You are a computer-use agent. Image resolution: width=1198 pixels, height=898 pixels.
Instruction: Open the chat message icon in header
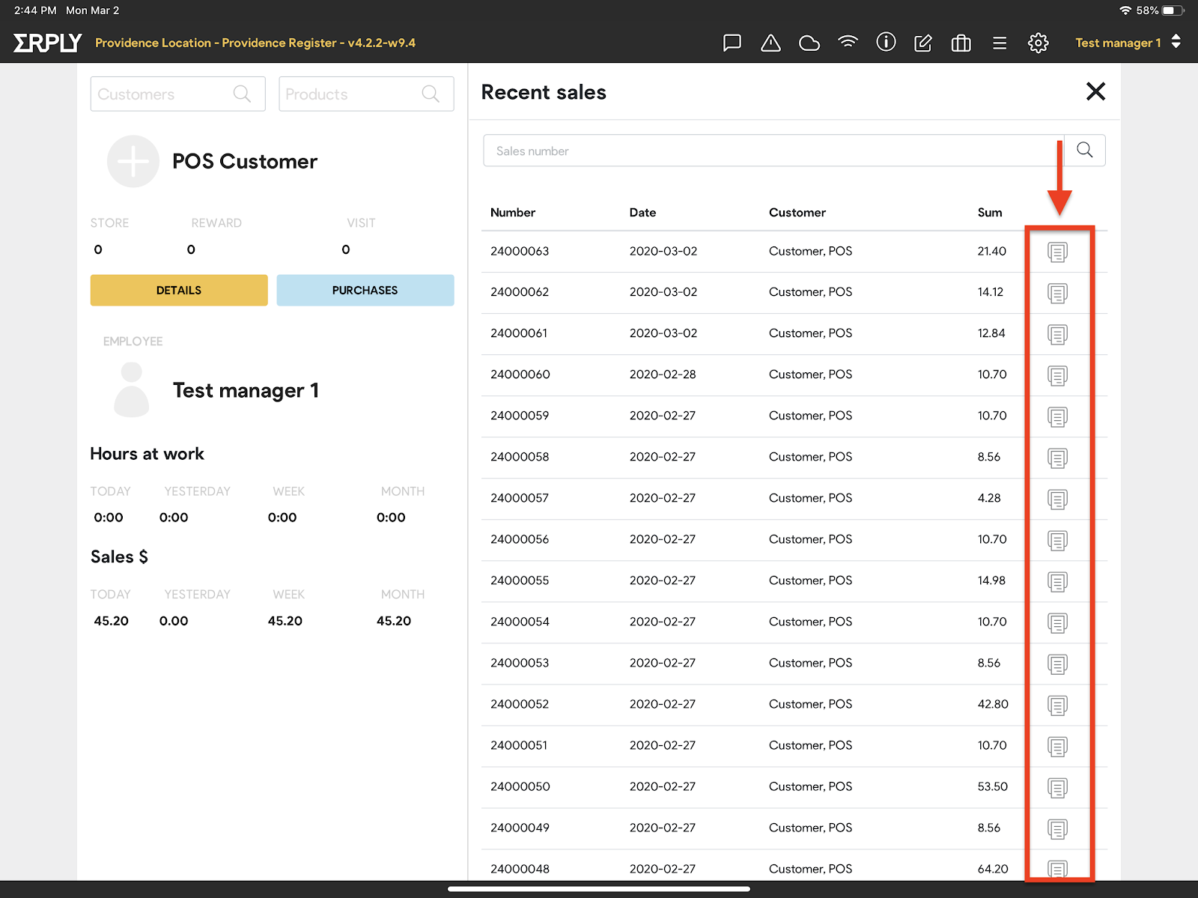coord(732,43)
